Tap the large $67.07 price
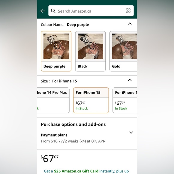Screen dimensions: 174x174 coord(49,159)
